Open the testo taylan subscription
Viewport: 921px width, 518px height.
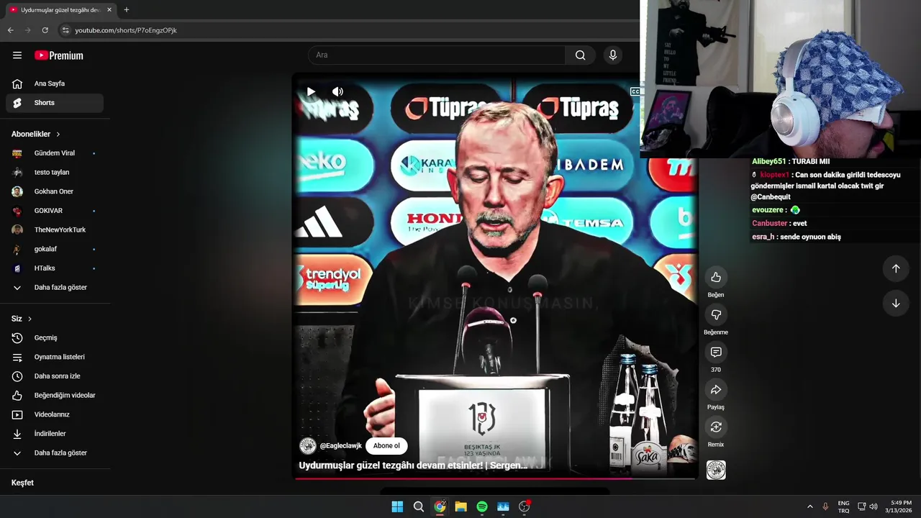click(x=55, y=173)
